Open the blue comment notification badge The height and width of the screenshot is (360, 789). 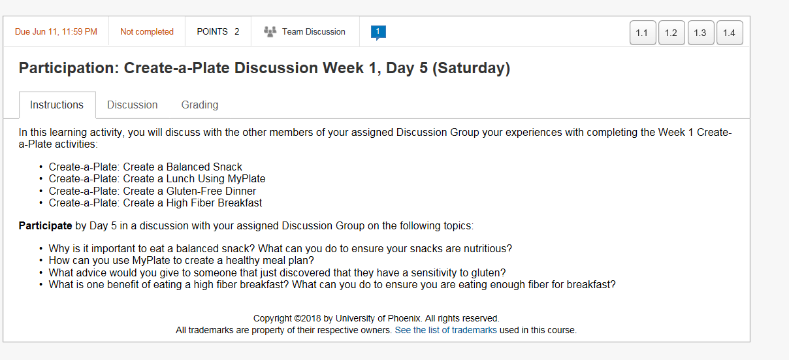[x=378, y=32]
